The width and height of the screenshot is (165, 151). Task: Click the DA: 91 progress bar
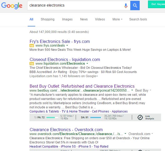pyautogui.click(x=96, y=118)
